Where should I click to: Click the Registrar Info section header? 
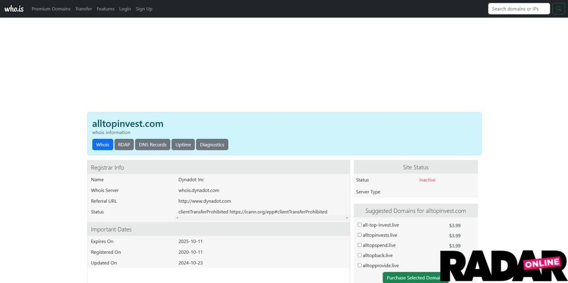tap(219, 167)
